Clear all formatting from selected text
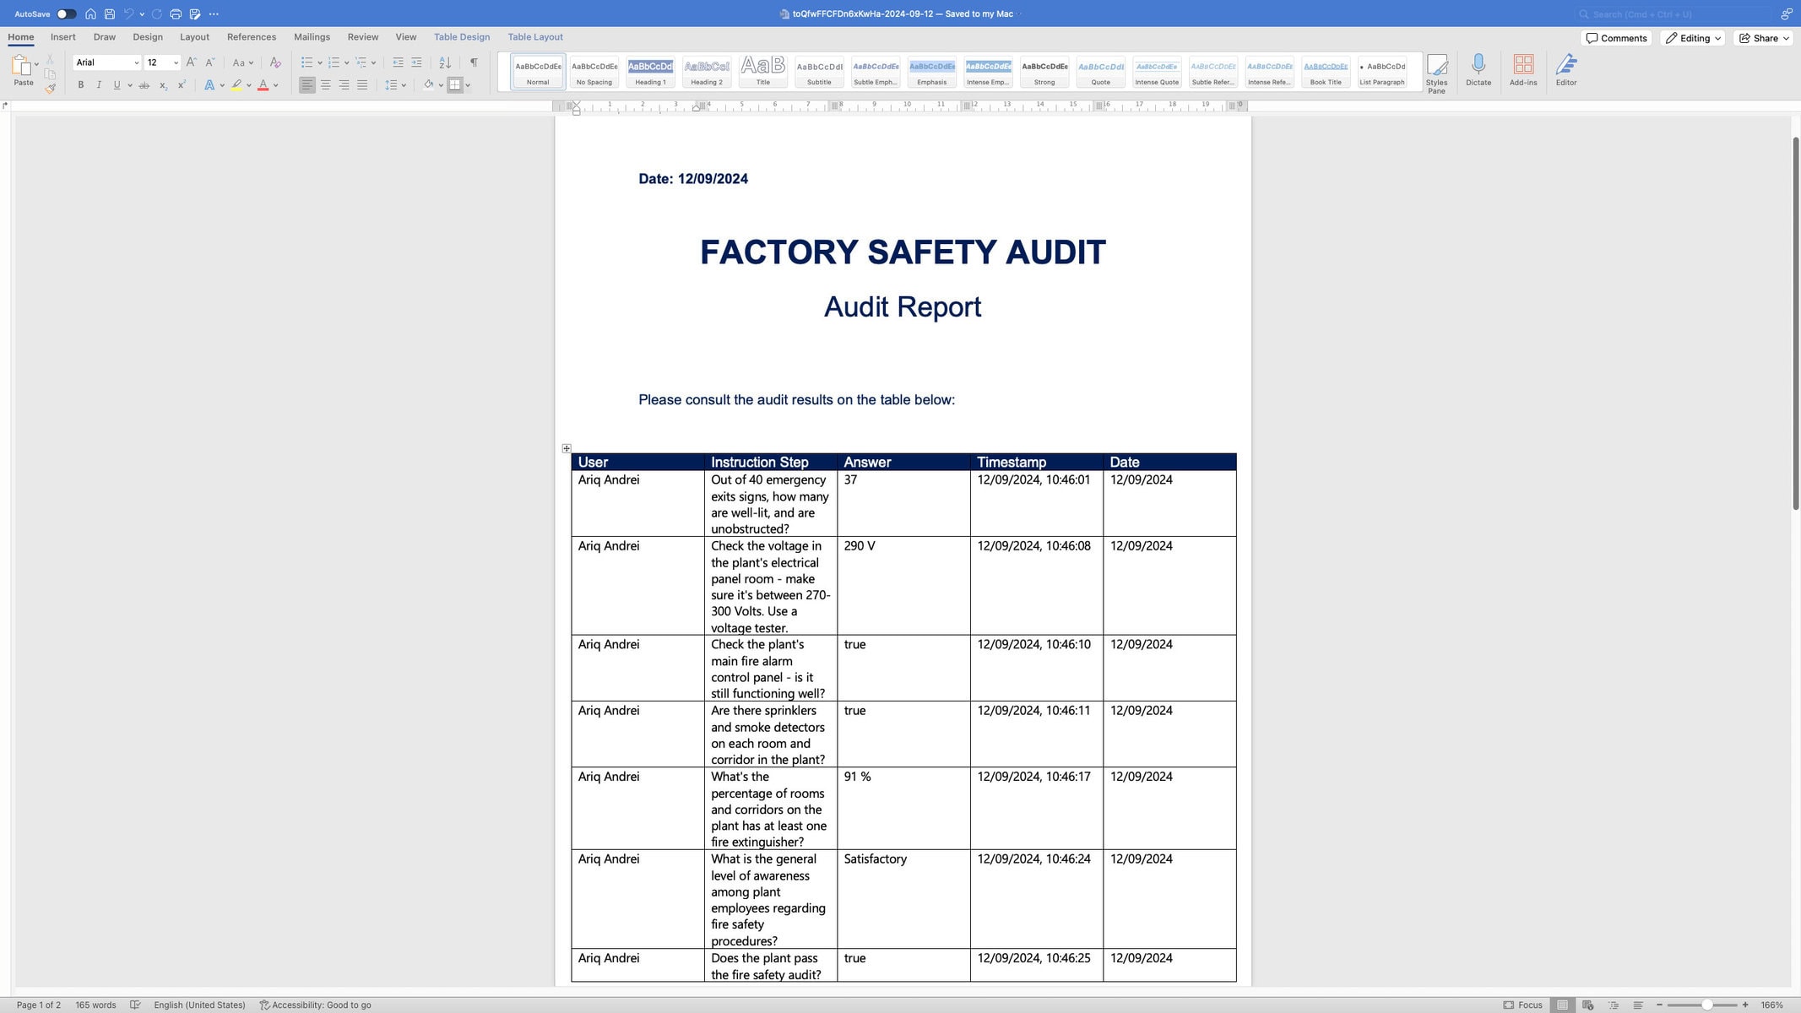 (x=275, y=62)
